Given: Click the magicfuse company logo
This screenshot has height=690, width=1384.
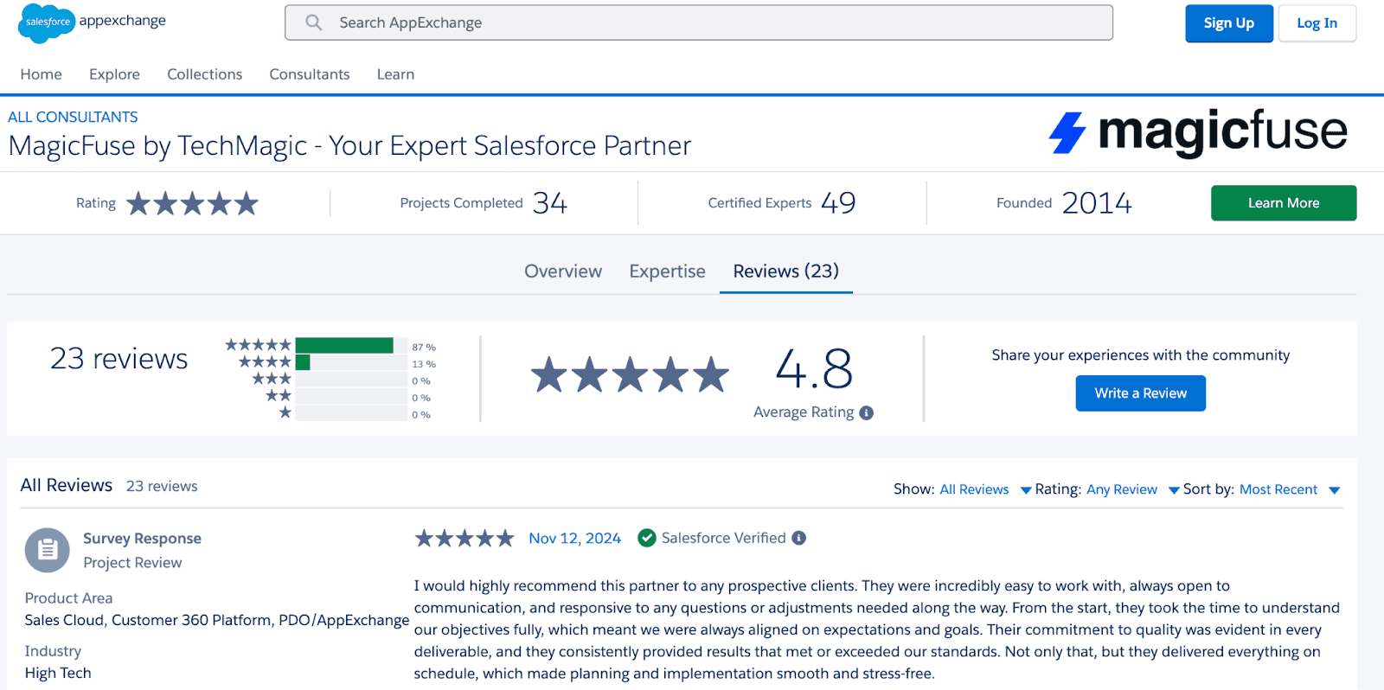Looking at the screenshot, I should [1198, 132].
